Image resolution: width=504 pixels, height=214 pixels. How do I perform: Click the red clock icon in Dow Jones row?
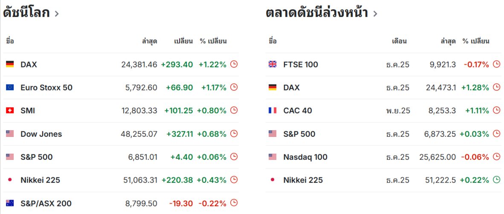[x=234, y=134]
